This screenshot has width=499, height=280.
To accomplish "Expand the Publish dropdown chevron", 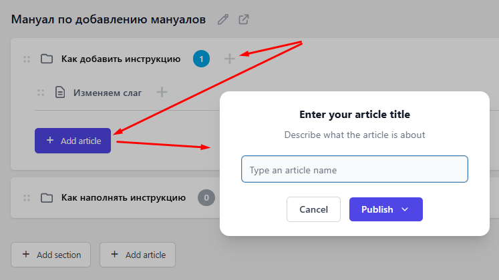I will pyautogui.click(x=405, y=209).
